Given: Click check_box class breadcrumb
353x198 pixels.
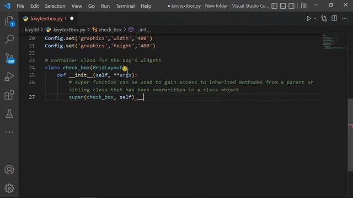Looking at the screenshot, I should pyautogui.click(x=110, y=30).
